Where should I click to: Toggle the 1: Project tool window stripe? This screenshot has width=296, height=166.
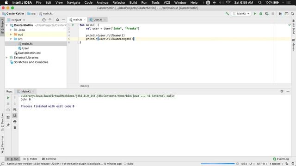point(2,26)
